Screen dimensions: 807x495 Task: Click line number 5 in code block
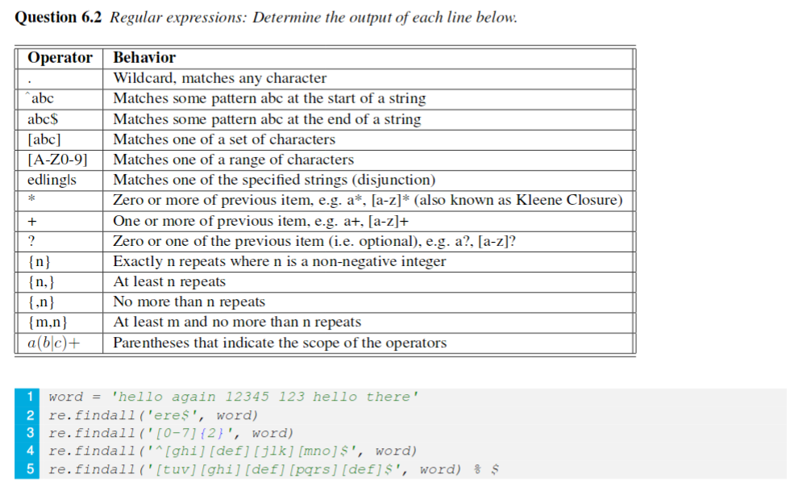click(29, 469)
